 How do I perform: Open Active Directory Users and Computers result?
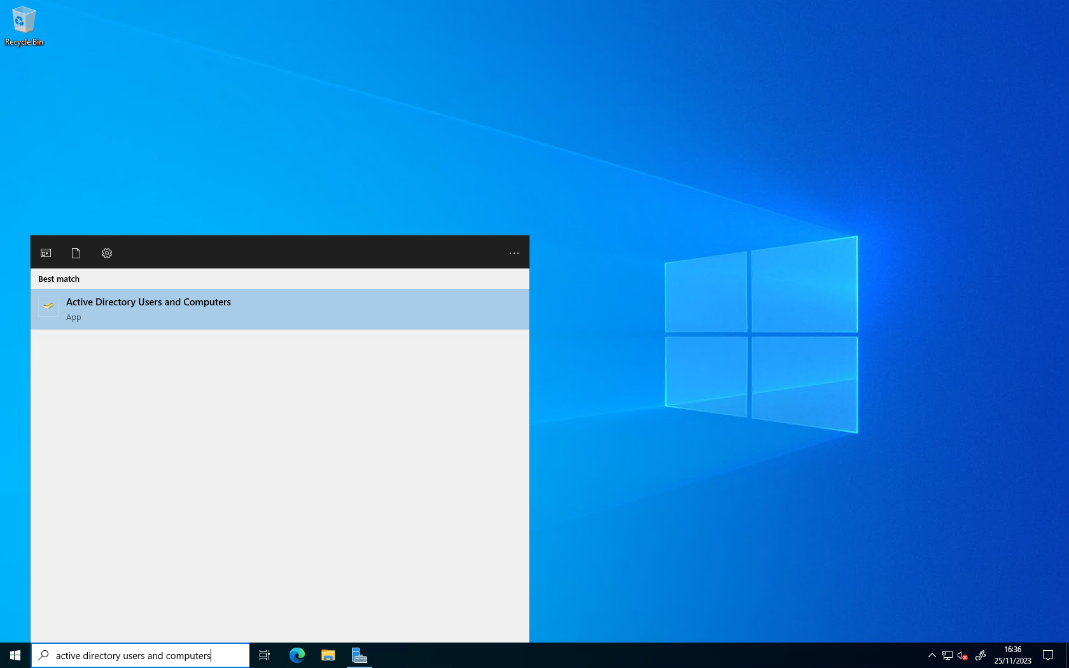click(x=280, y=309)
